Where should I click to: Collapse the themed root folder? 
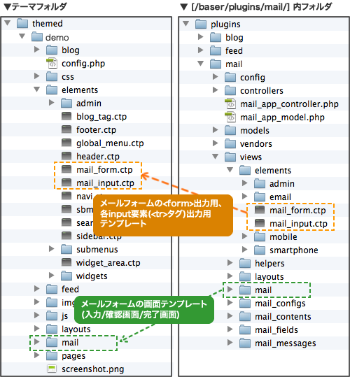click(x=8, y=23)
